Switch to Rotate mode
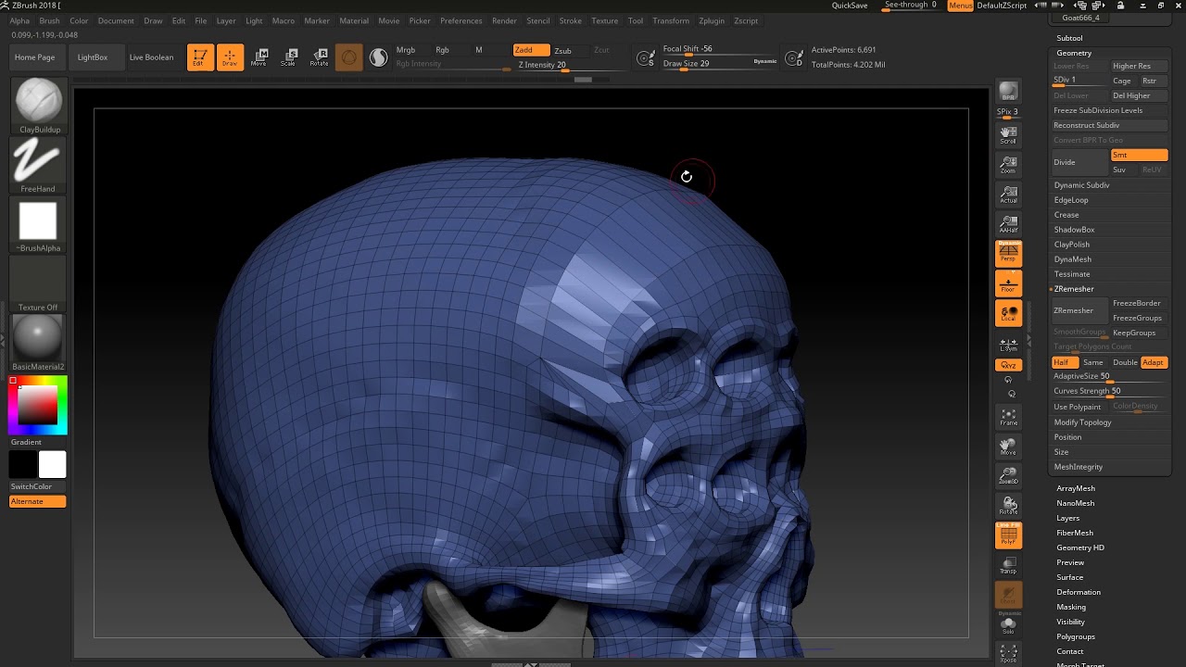1186x667 pixels. click(320, 57)
